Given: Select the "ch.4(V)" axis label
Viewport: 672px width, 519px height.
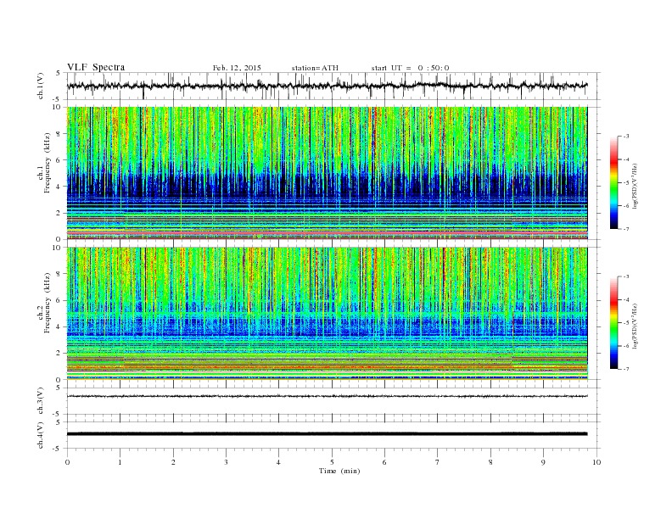Looking at the screenshot, I should [42, 436].
